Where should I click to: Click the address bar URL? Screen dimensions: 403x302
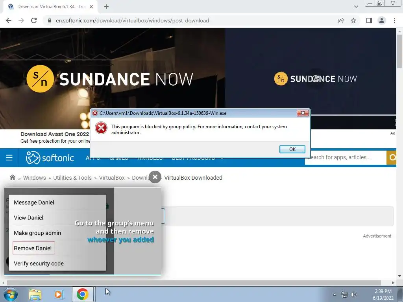(x=132, y=20)
